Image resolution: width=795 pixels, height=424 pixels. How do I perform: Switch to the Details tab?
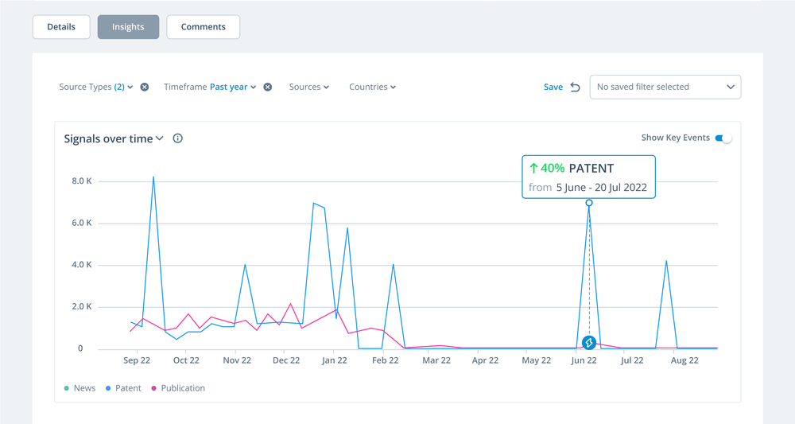point(61,27)
